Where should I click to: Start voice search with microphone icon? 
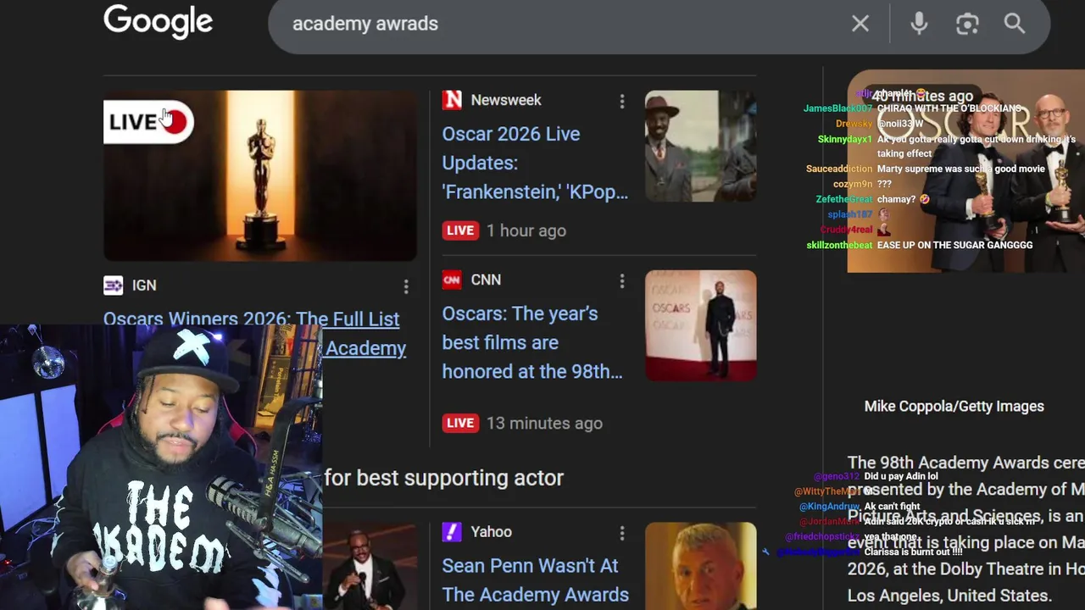pyautogui.click(x=919, y=24)
